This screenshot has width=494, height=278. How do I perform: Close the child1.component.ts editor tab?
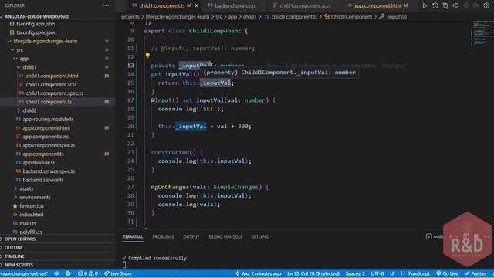(197, 5)
